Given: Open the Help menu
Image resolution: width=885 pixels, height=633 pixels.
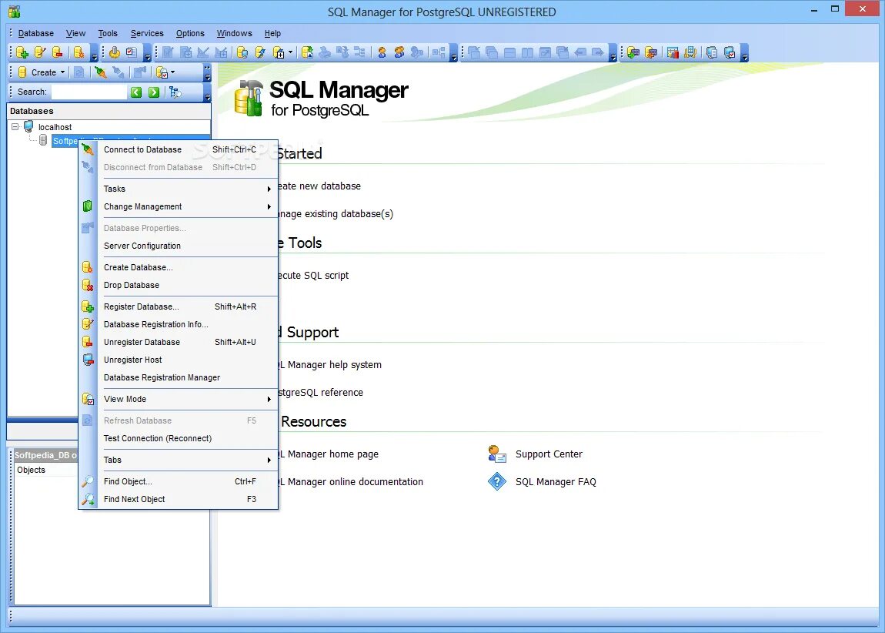Looking at the screenshot, I should [272, 33].
